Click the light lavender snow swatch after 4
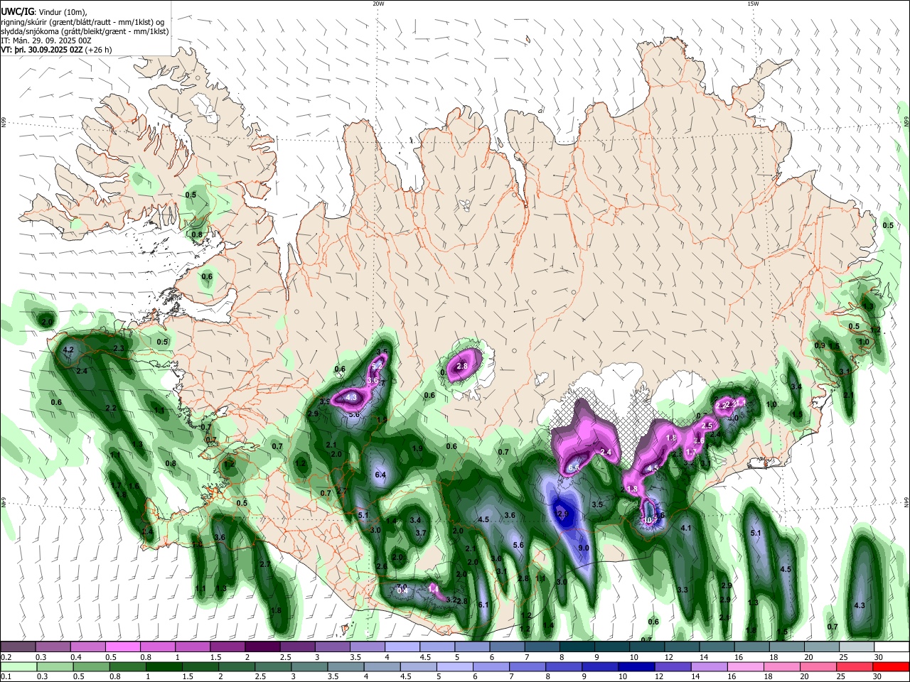This screenshot has height=682, width=910. pos(402,646)
